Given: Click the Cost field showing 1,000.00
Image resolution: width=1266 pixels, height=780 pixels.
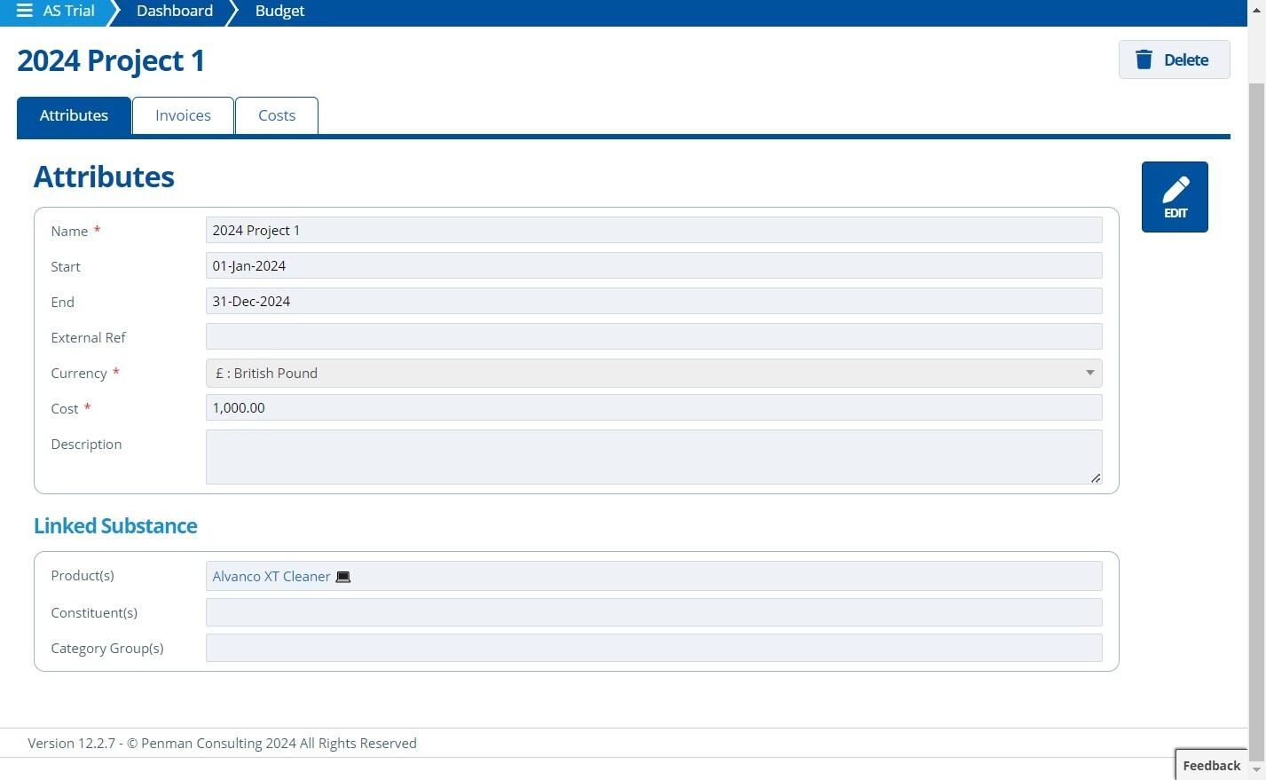Looking at the screenshot, I should coord(654,407).
